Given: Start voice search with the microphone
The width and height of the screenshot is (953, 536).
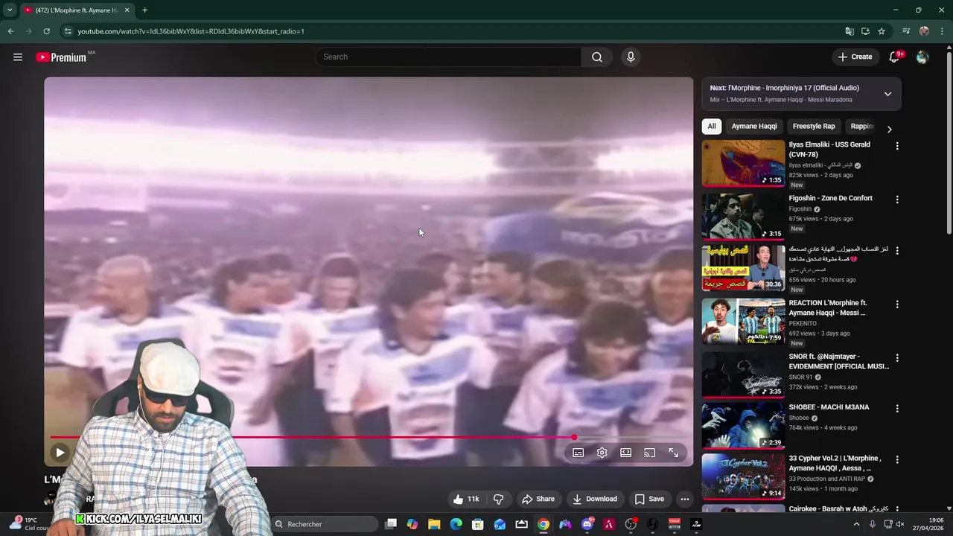Looking at the screenshot, I should (x=631, y=57).
